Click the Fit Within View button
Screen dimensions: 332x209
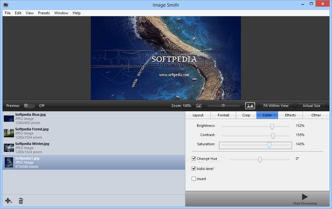[x=276, y=106]
